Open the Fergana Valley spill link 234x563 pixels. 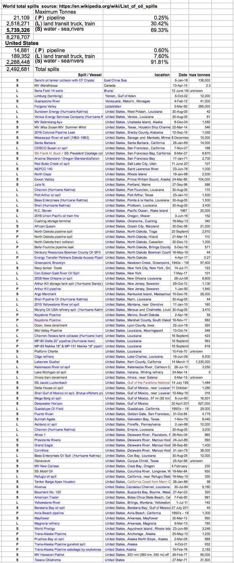[45, 106]
